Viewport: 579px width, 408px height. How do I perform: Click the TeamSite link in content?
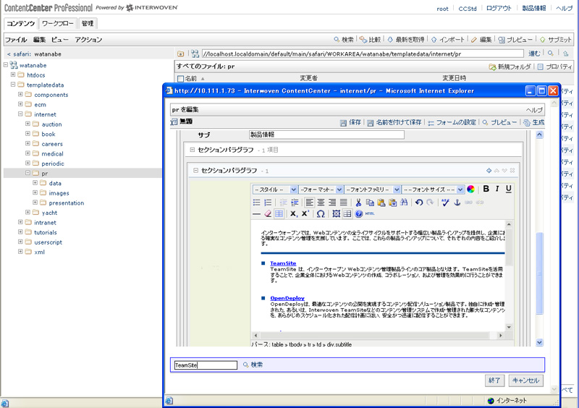(x=282, y=263)
